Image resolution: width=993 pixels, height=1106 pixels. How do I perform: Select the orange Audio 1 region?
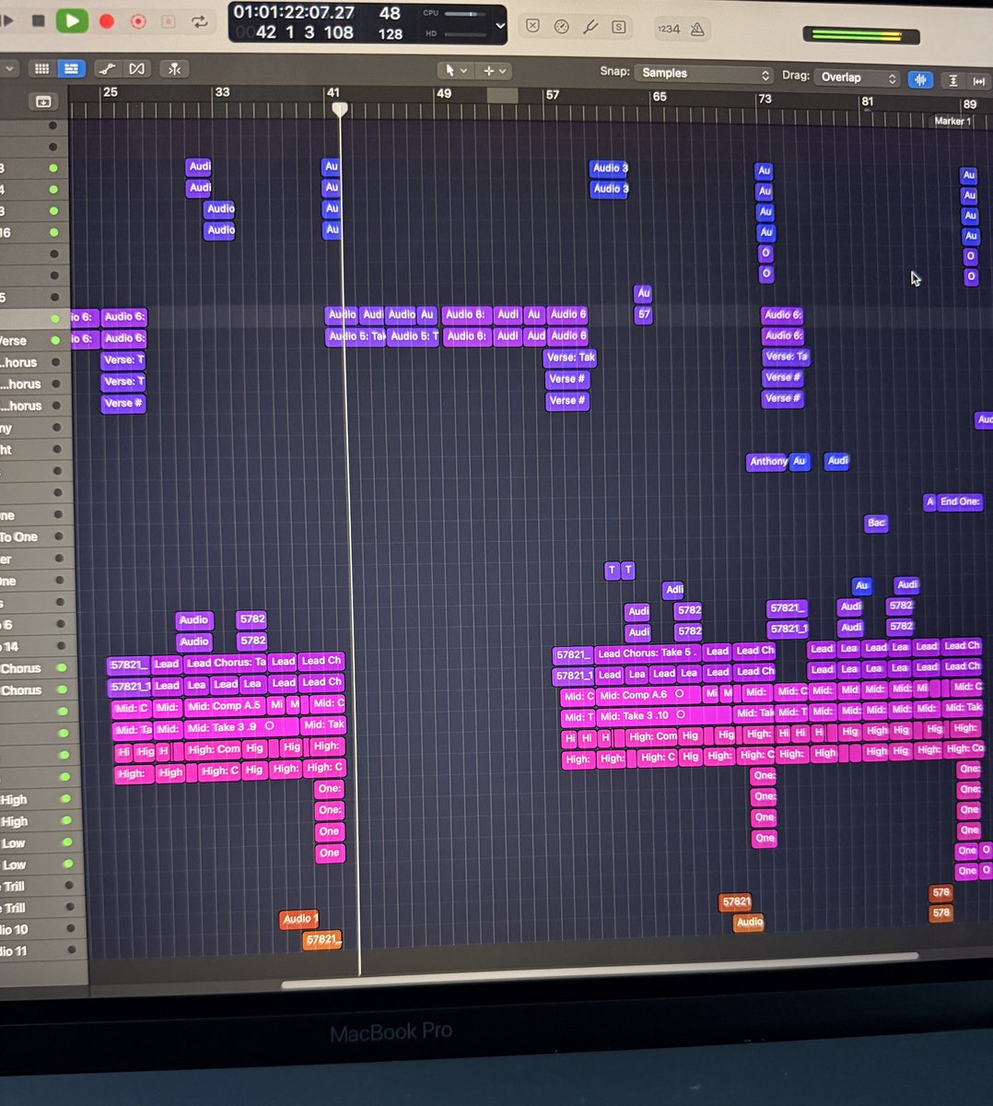(299, 919)
